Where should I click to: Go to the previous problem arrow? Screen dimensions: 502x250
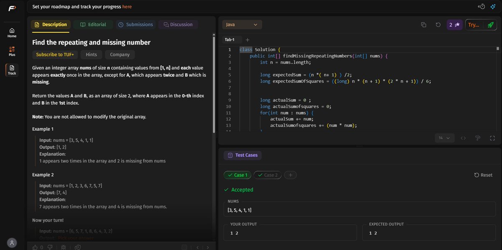(x=197, y=247)
